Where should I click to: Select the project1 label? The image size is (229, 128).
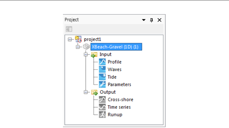(92, 40)
